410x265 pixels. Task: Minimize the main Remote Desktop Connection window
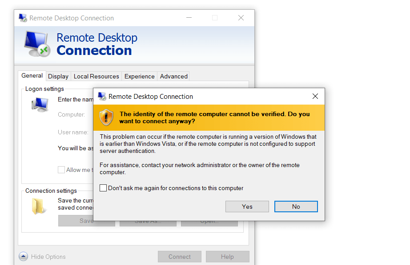point(189,18)
